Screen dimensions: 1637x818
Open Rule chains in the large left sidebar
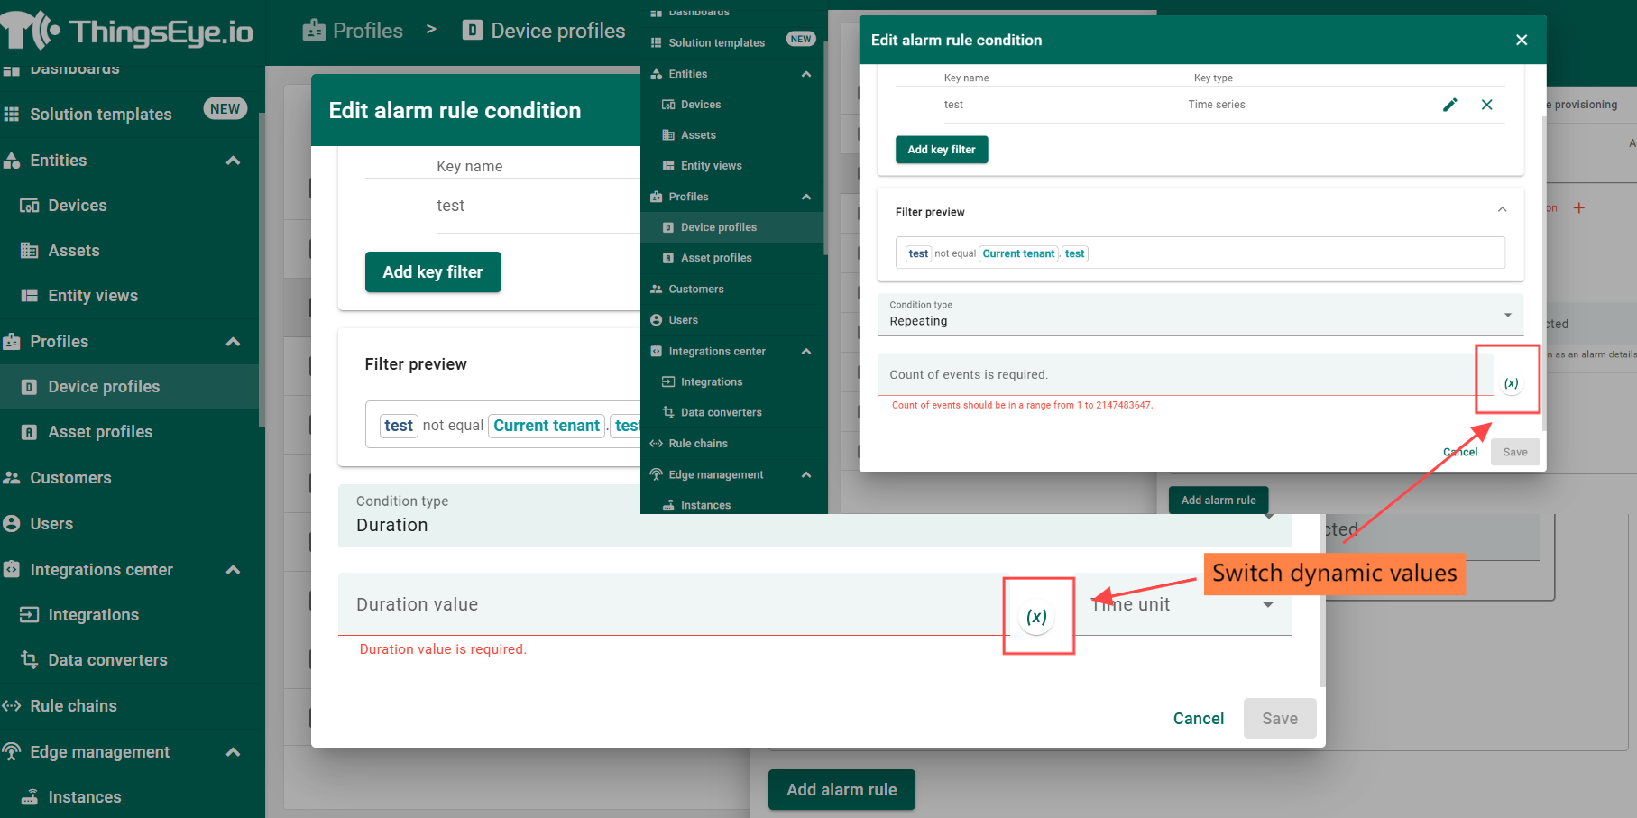tap(73, 706)
